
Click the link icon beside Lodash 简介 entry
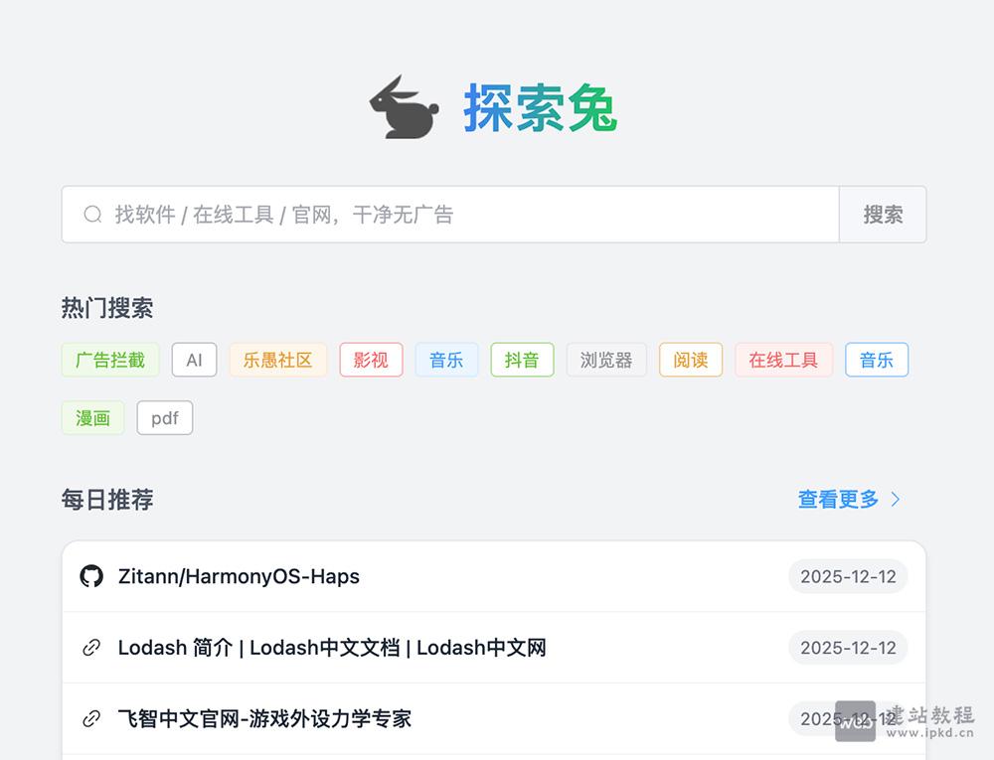click(x=91, y=648)
